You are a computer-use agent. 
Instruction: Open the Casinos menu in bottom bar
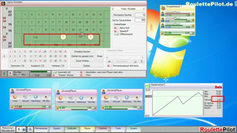[103, 129]
